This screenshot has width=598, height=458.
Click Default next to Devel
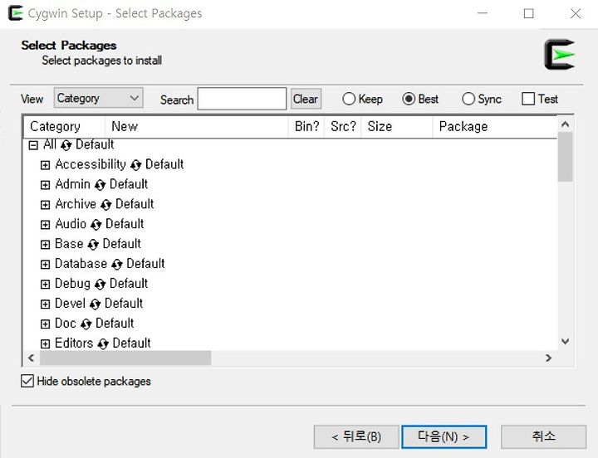pyautogui.click(x=124, y=304)
